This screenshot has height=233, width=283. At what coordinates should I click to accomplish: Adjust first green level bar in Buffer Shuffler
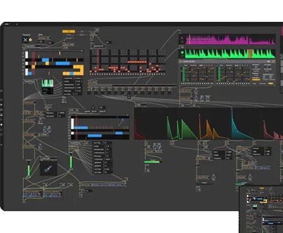(183, 74)
